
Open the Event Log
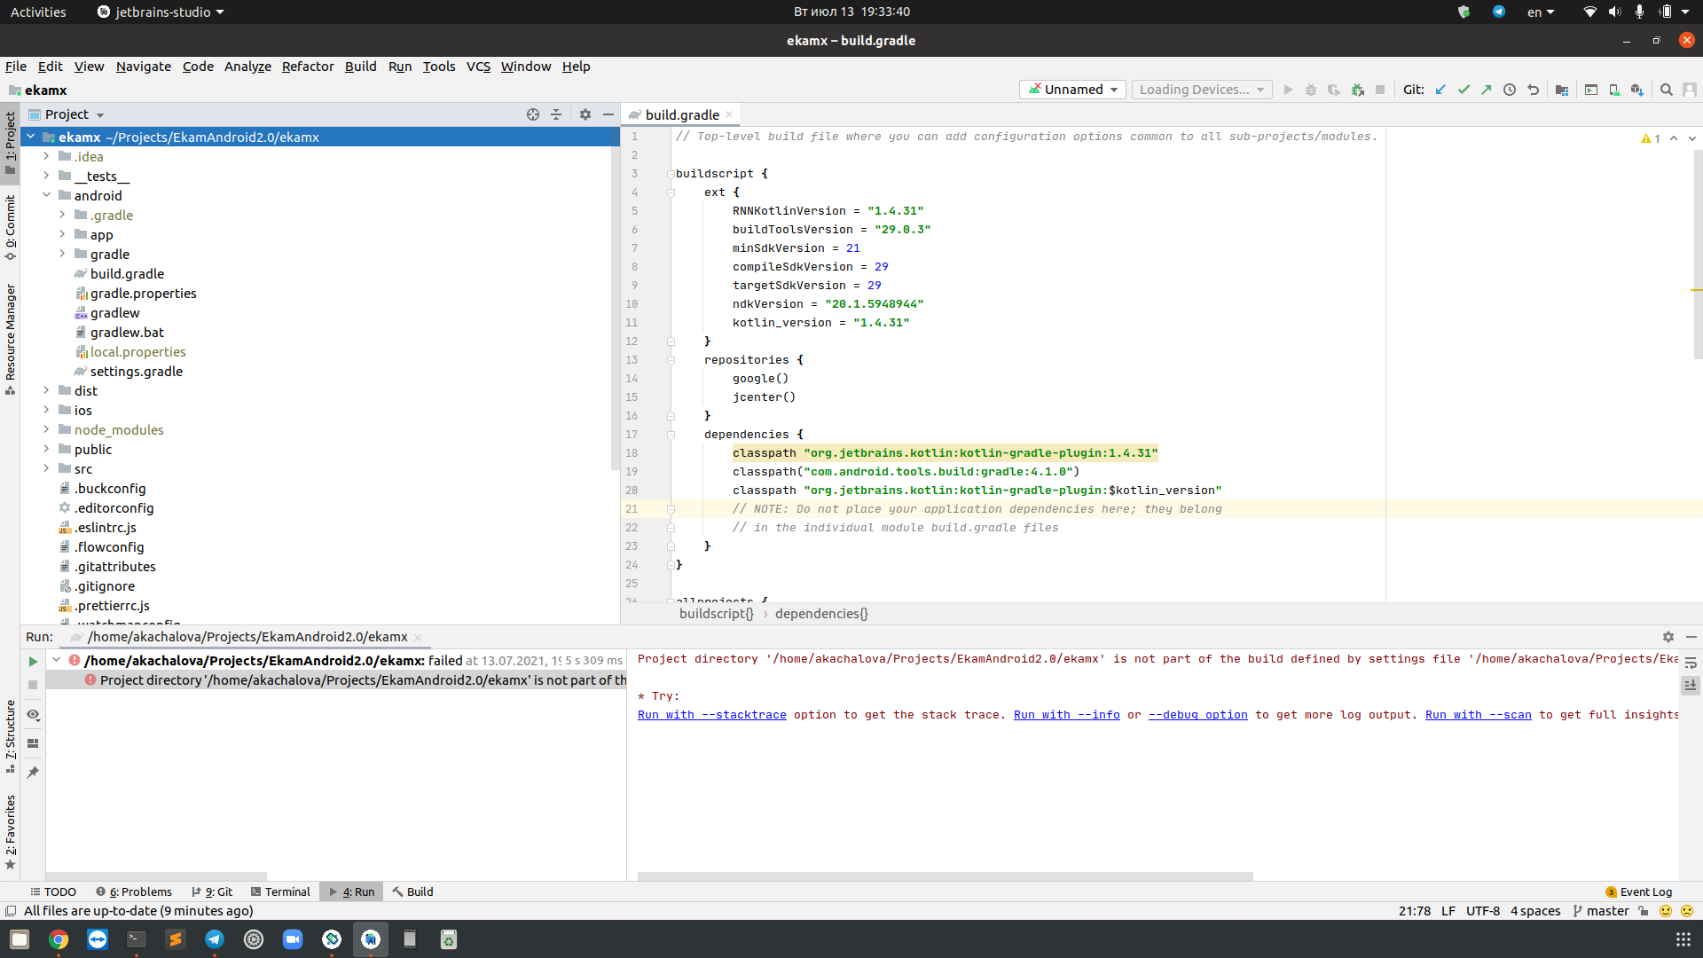[x=1638, y=891]
